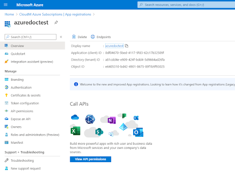Image resolution: width=235 pixels, height=175 pixels.
Task: Click the Token configuration bars icon
Action: [x=6, y=103]
